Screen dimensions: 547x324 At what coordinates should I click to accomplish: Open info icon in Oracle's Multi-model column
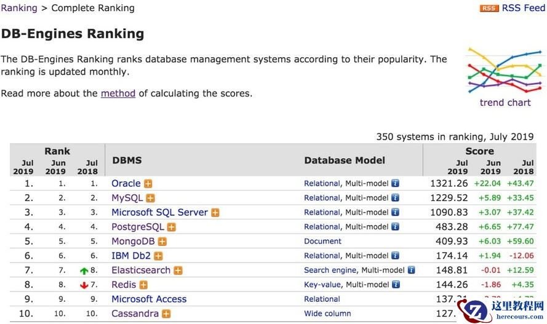[396, 183]
